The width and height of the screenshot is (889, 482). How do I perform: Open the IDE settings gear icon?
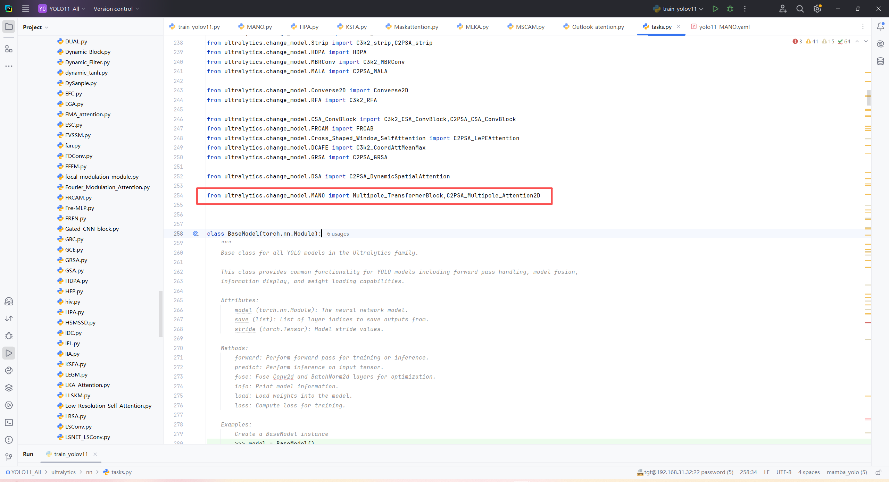(x=817, y=9)
